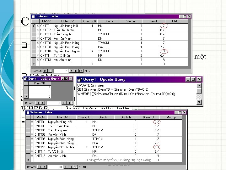Screen dimensions: 226x170
Task: Go to previous record in bottom Sinhvien table
Action: (44, 167)
